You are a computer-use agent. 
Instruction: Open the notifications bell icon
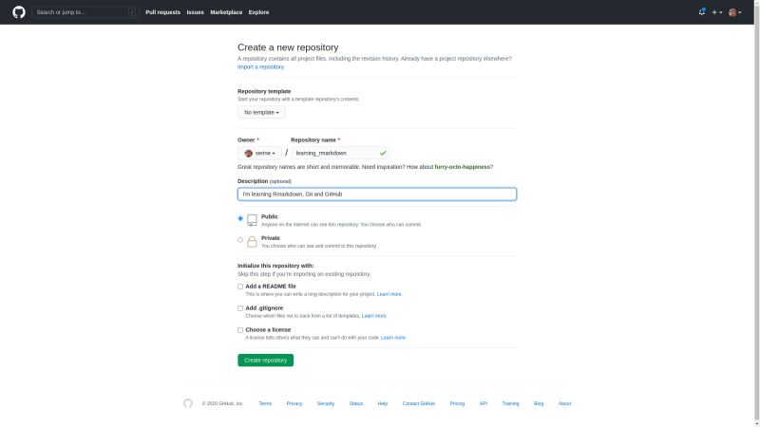click(702, 12)
